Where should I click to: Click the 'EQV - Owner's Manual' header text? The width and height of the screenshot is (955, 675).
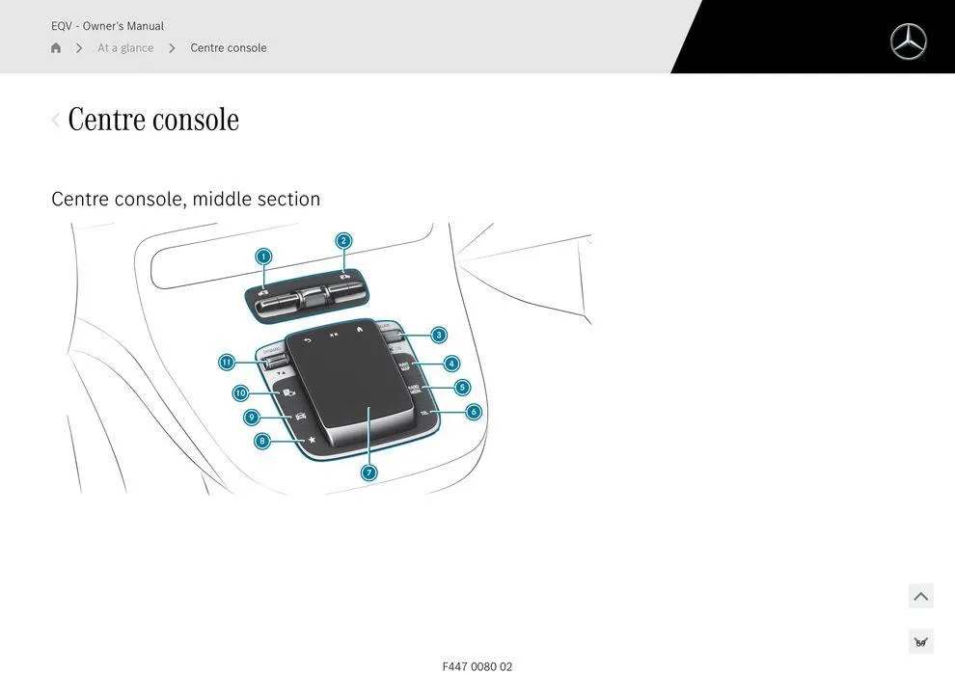(x=107, y=26)
